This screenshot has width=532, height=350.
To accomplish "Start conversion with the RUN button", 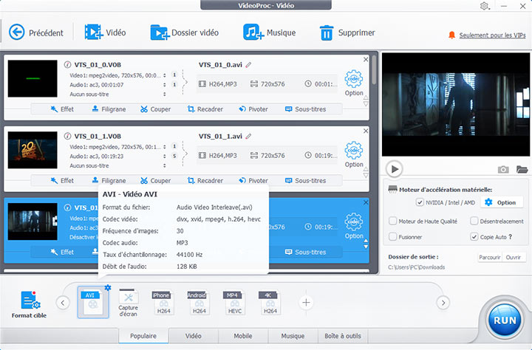I will coord(505,320).
